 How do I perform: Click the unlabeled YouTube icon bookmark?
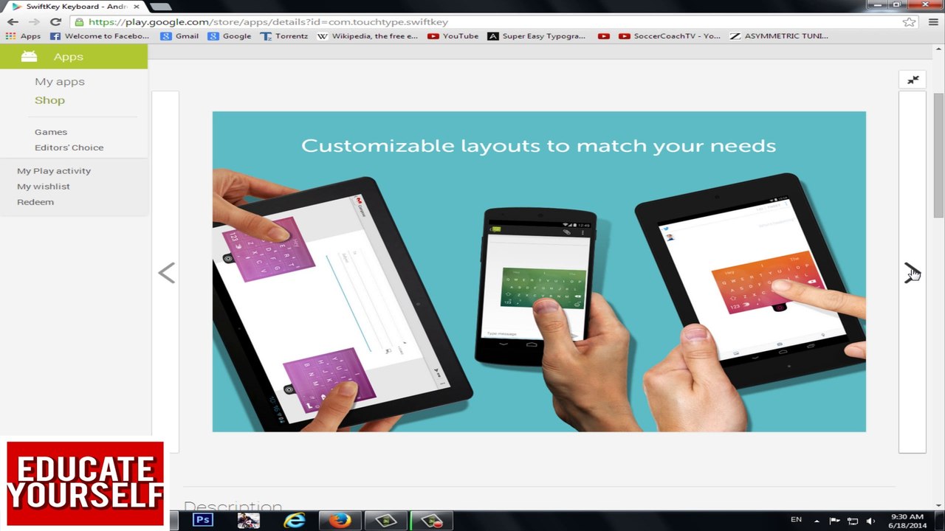[604, 36]
